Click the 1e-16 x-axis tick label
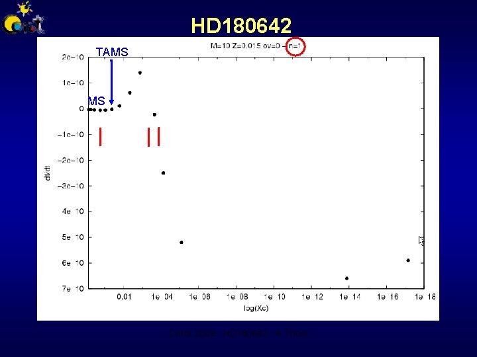477x357 pixels. point(388,297)
